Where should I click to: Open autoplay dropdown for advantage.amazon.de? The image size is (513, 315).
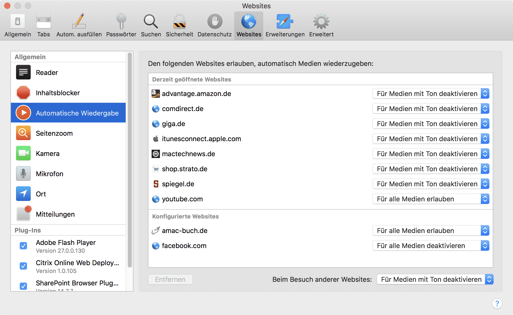click(x=431, y=94)
